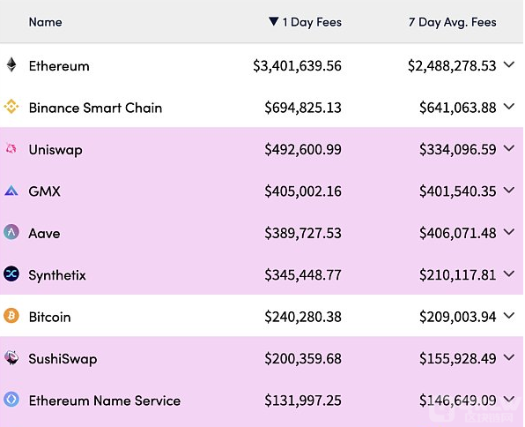Sort by the Name column header

pyautogui.click(x=45, y=22)
